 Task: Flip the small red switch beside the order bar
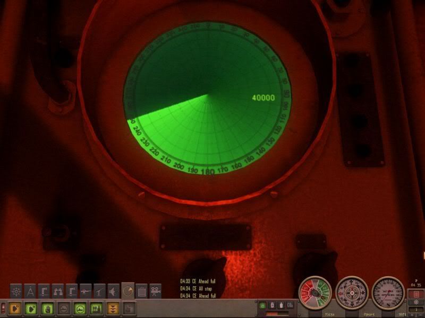(3, 308)
